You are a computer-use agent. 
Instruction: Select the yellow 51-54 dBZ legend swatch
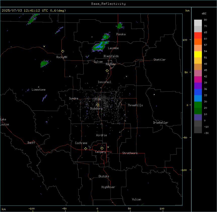pos(198,54)
